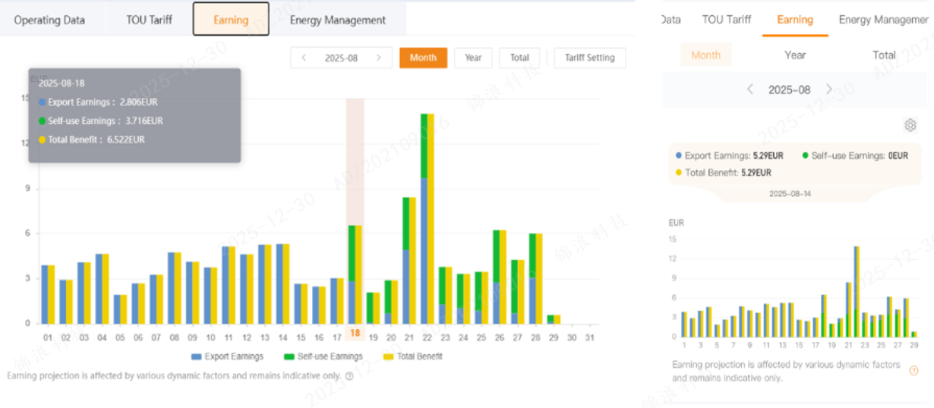Switch to the Operating Data tab
The height and width of the screenshot is (408, 934).
pos(49,20)
